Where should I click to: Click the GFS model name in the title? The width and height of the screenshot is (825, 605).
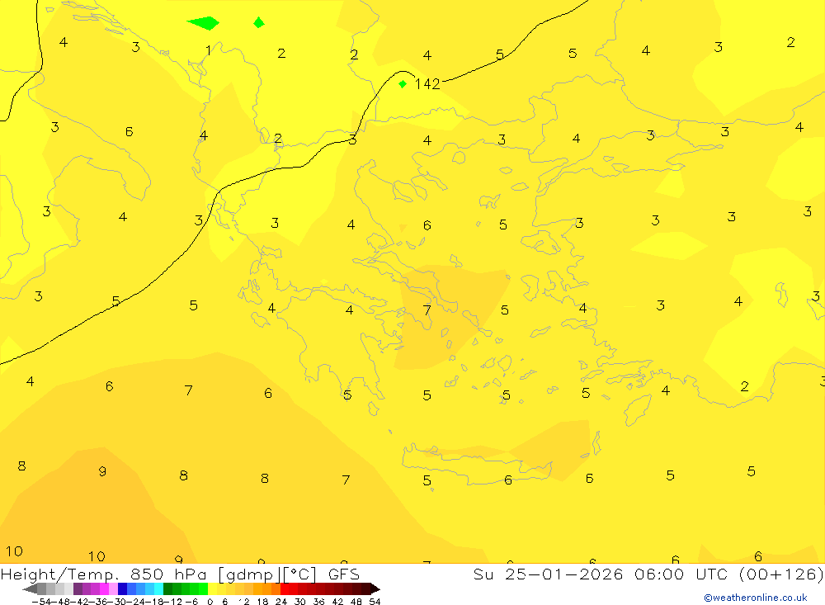343,574
